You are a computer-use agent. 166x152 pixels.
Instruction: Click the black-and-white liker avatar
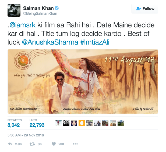66,123
